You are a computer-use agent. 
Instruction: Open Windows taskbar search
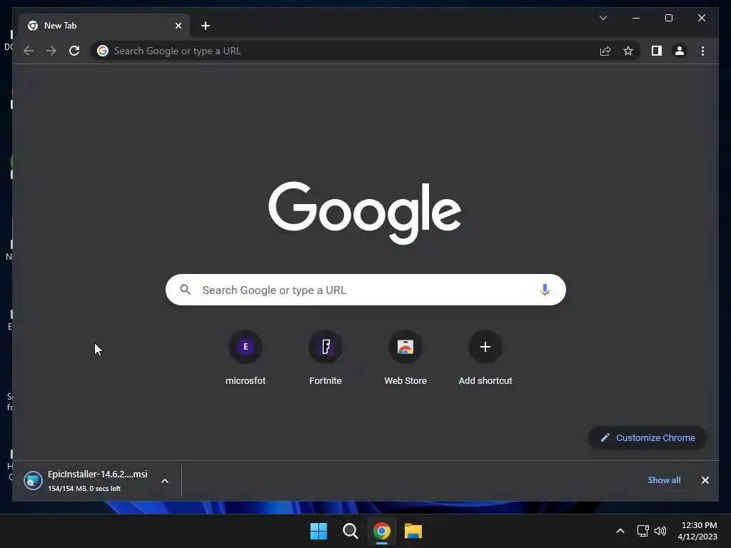point(350,531)
